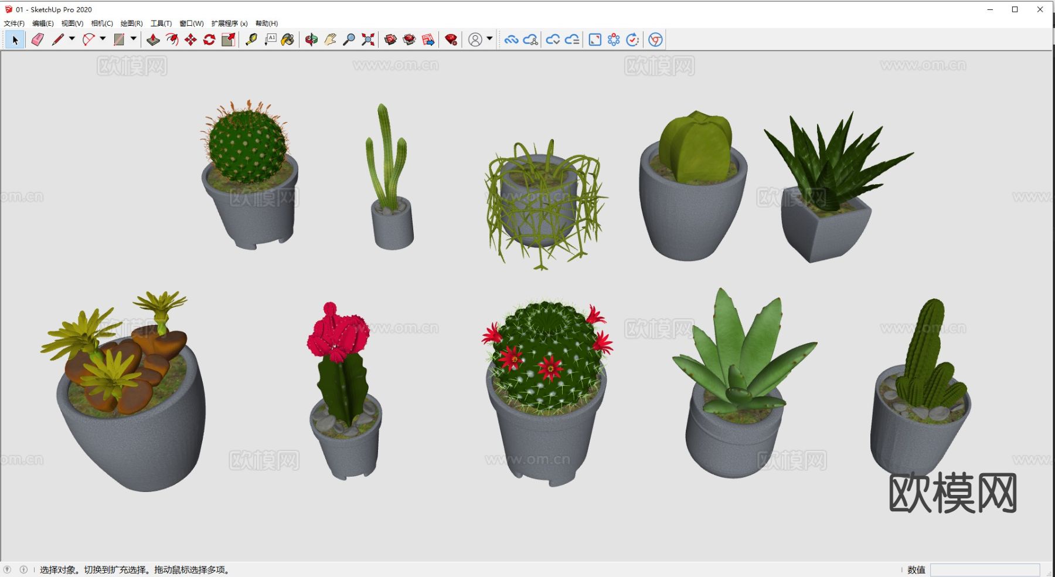This screenshot has width=1055, height=577.
Task: Click the Zoom Extents icon
Action: pyautogui.click(x=368, y=39)
